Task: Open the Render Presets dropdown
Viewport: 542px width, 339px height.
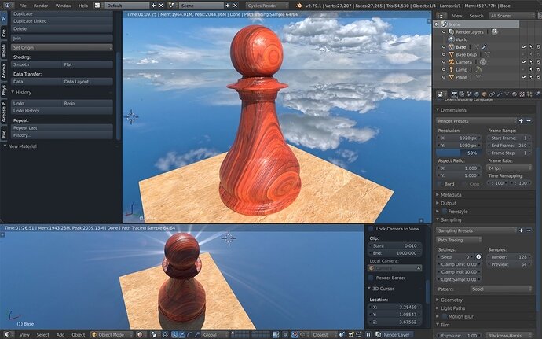Action: (476, 121)
